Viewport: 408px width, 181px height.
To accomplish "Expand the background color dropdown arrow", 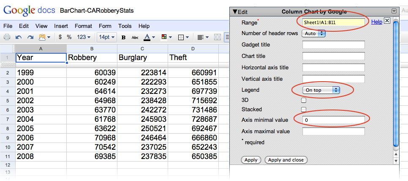I will pyautogui.click(x=170, y=38).
